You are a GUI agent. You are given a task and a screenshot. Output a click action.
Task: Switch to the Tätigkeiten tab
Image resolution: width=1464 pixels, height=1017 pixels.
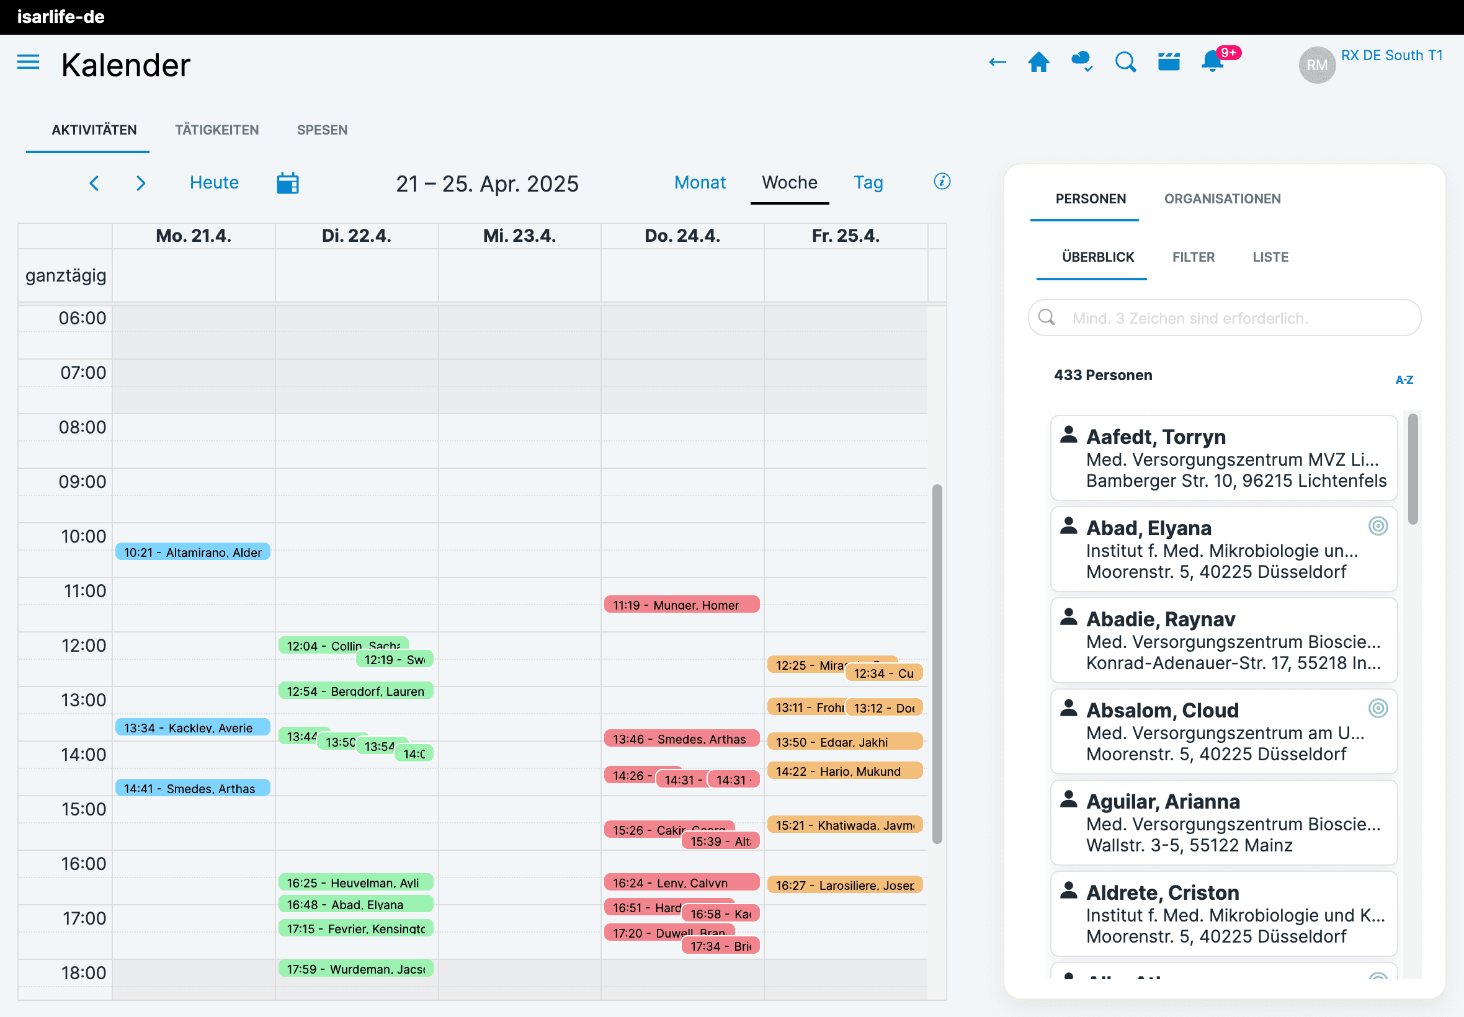(x=216, y=130)
